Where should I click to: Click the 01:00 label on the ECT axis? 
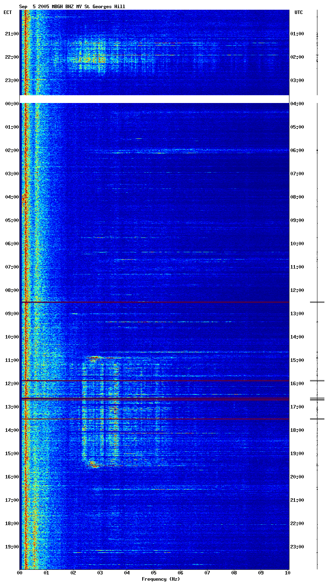click(12, 127)
